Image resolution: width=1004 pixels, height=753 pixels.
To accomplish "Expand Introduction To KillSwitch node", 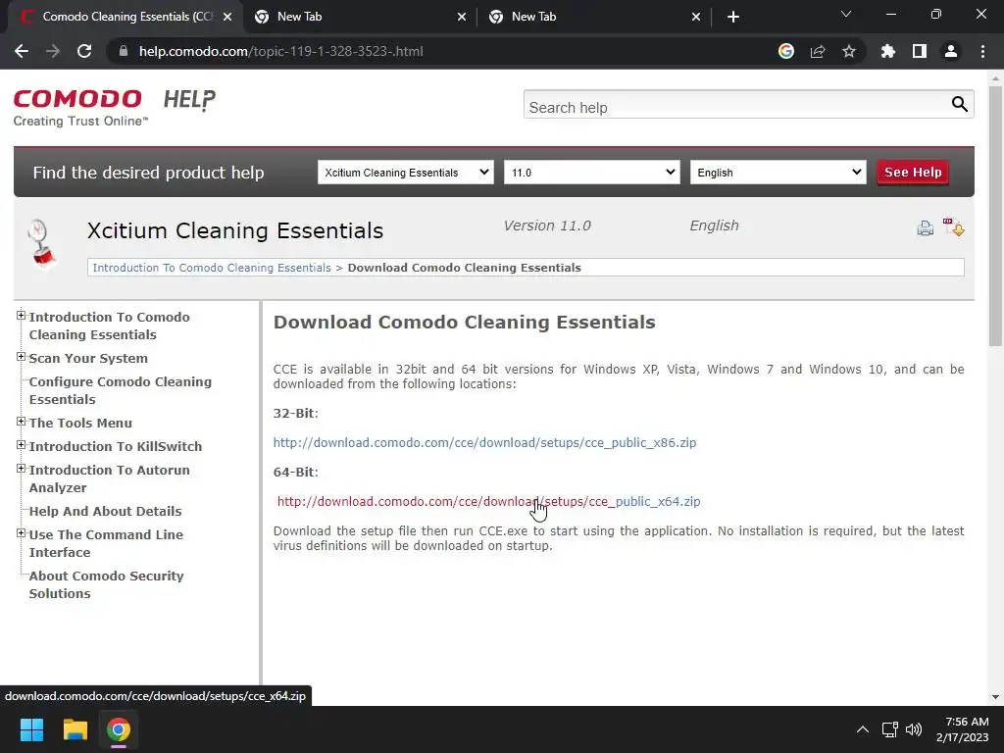I will tap(21, 445).
